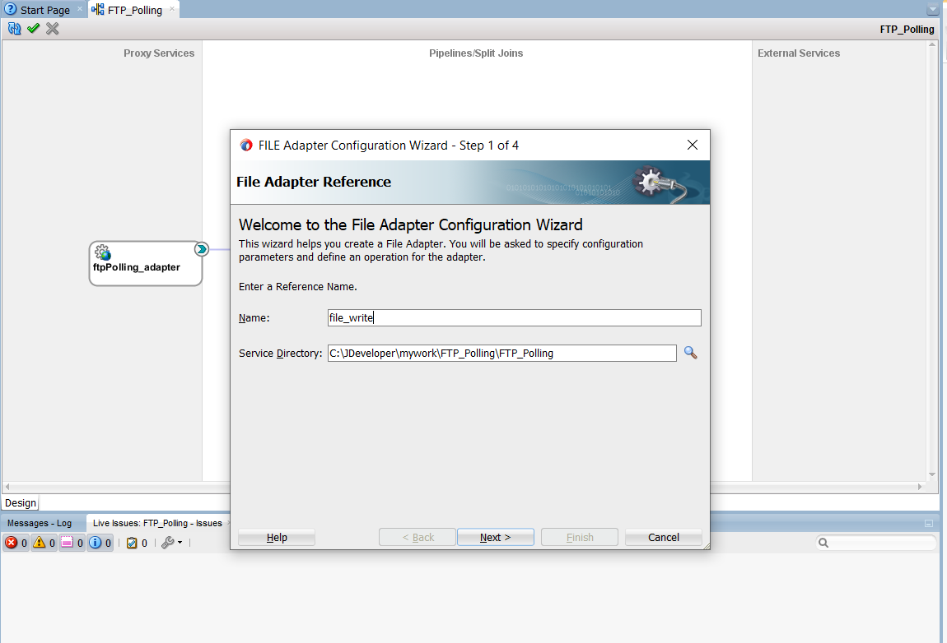Open the tab list dropdown at top right
The height and width of the screenshot is (643, 947).
[932, 10]
